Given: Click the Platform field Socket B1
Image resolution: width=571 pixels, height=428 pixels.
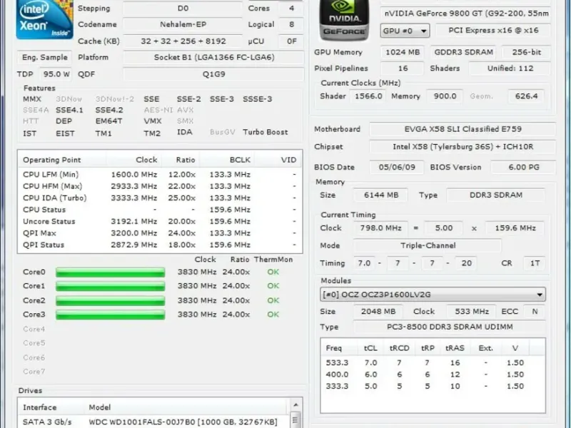Looking at the screenshot, I should 213,58.
